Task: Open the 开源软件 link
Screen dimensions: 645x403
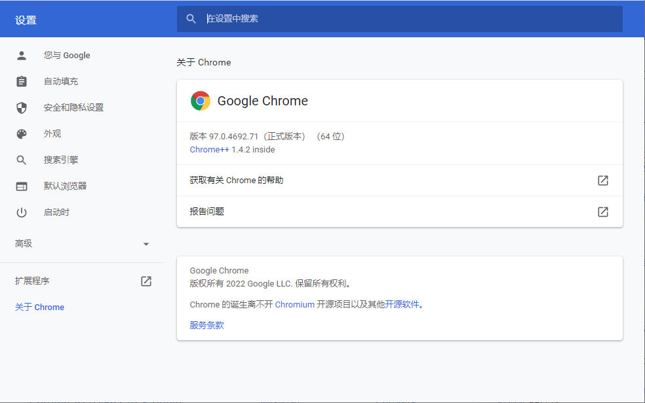Action: (402, 304)
